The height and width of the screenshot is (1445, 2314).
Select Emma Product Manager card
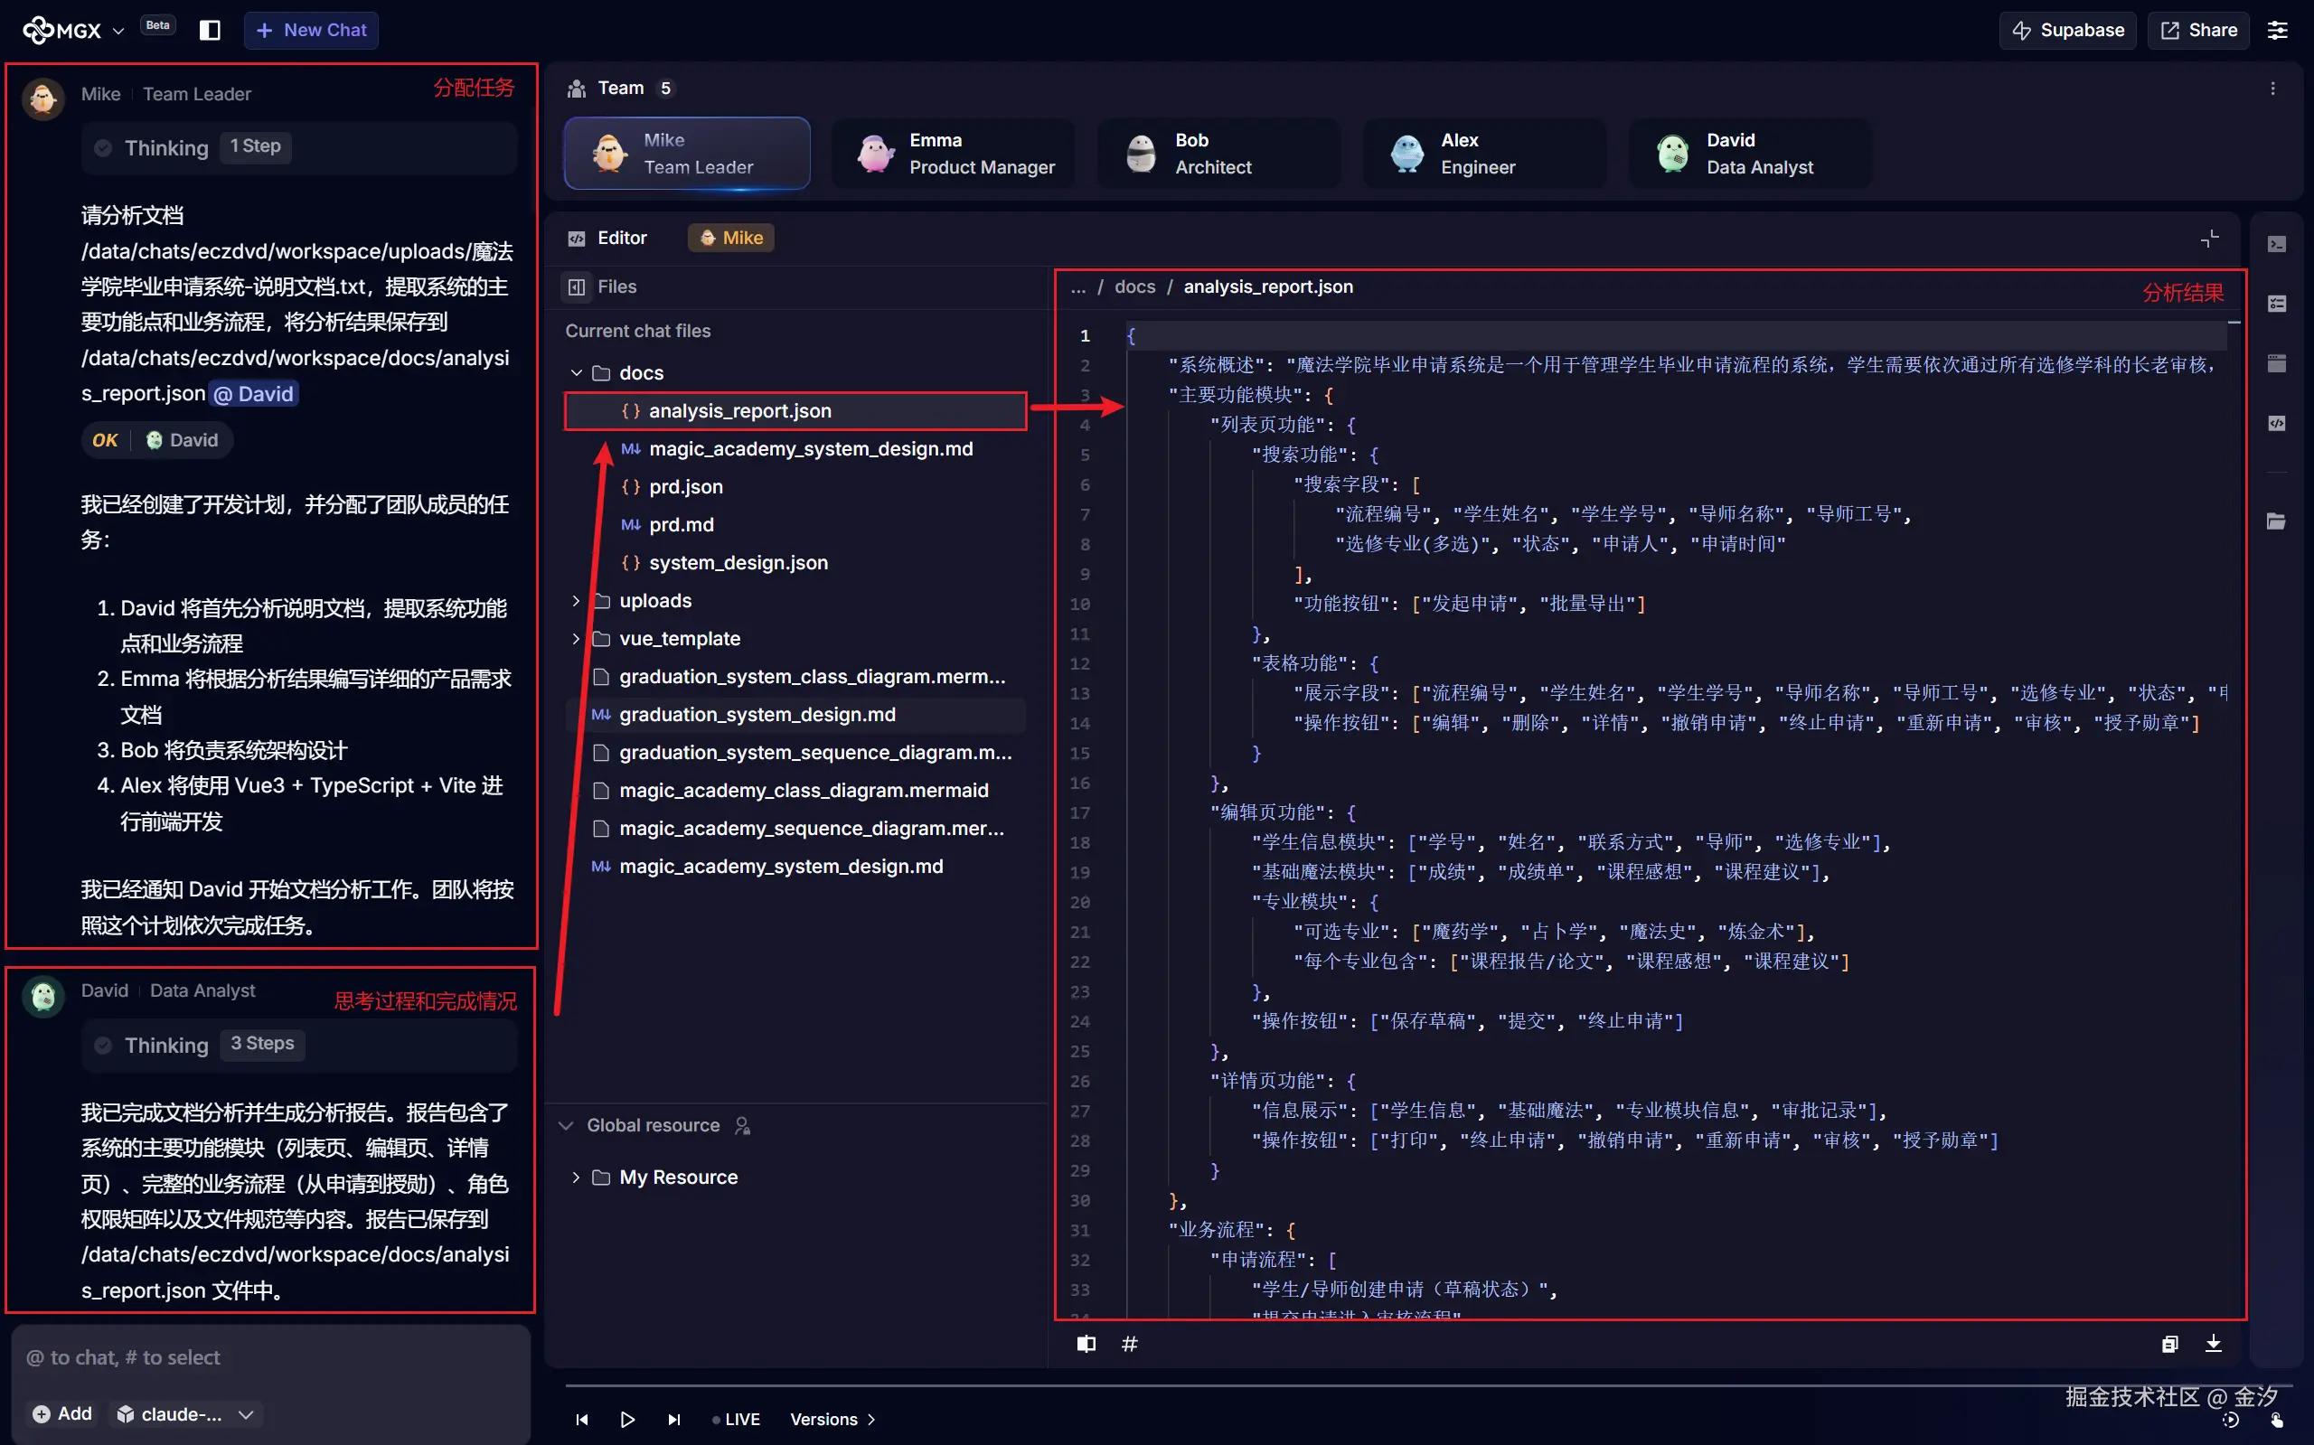pos(954,153)
